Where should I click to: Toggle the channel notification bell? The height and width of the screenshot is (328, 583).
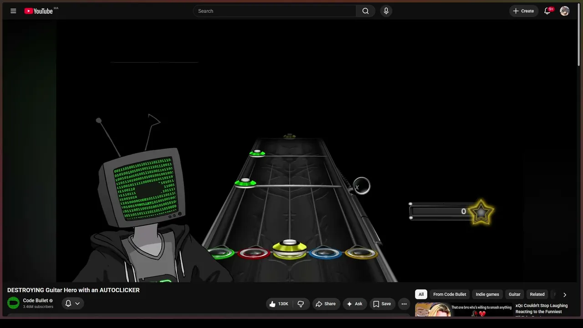68,303
